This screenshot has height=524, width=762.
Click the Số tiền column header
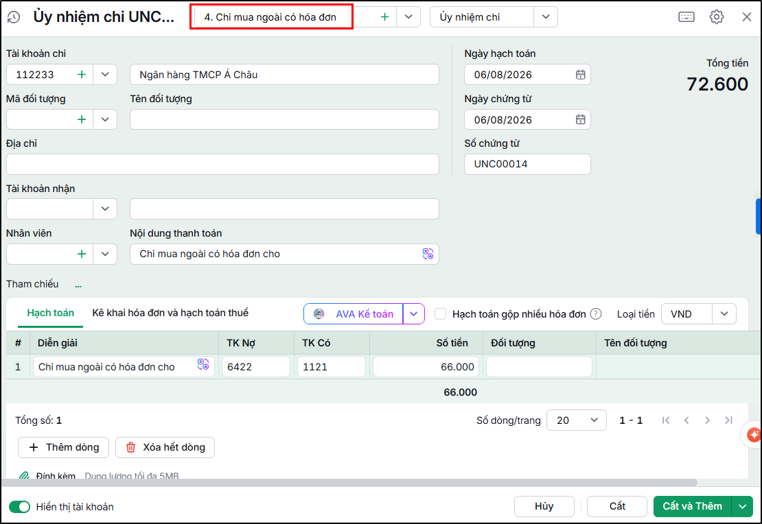pos(426,343)
